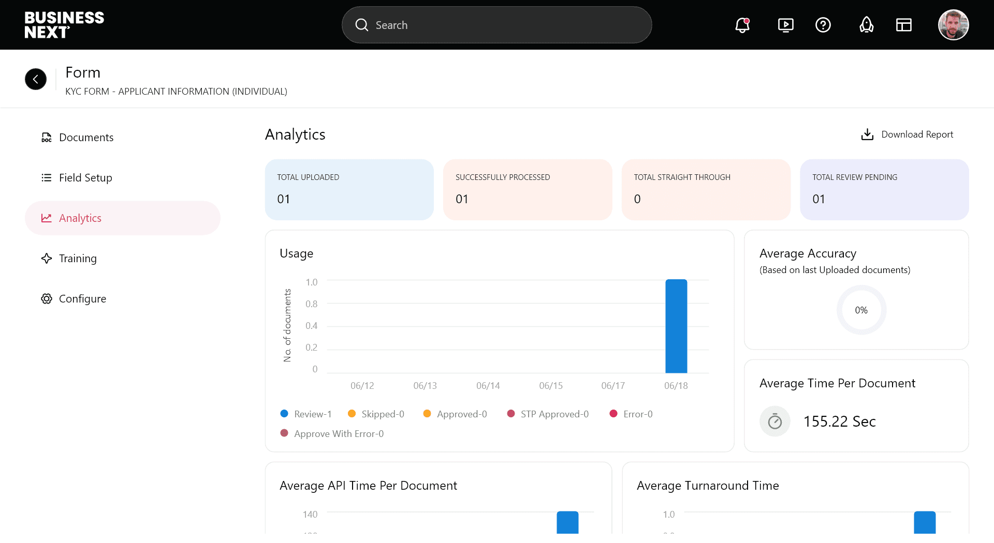
Task: Click the Analytics chart icon
Action: tap(47, 218)
